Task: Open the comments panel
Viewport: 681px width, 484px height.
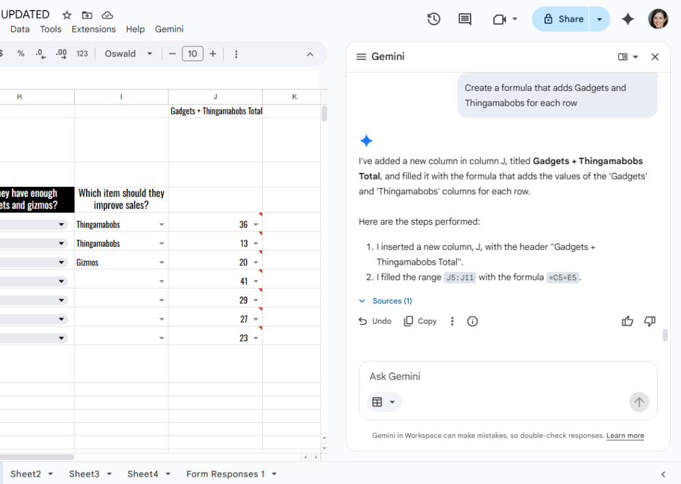Action: 464,19
